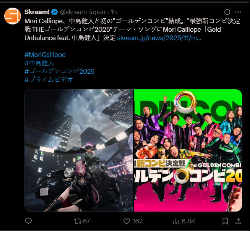Reply to this post
250x231 pixels.
(x=29, y=221)
